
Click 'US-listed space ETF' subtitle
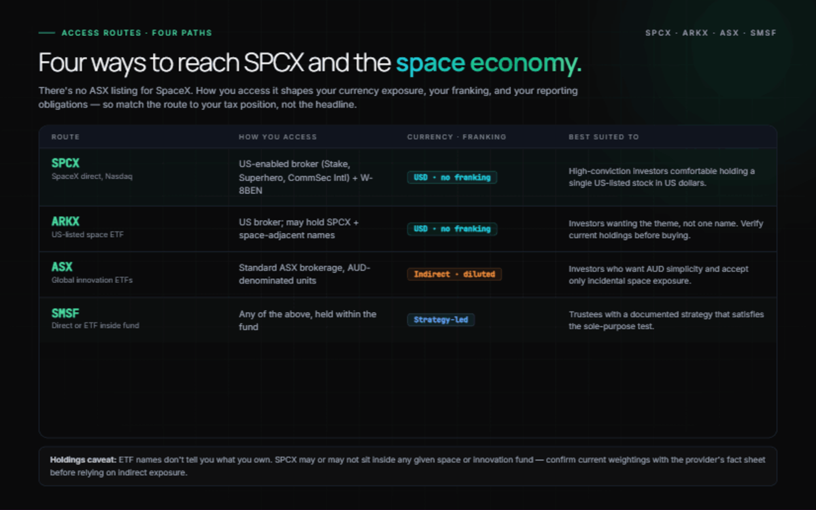[x=87, y=235]
